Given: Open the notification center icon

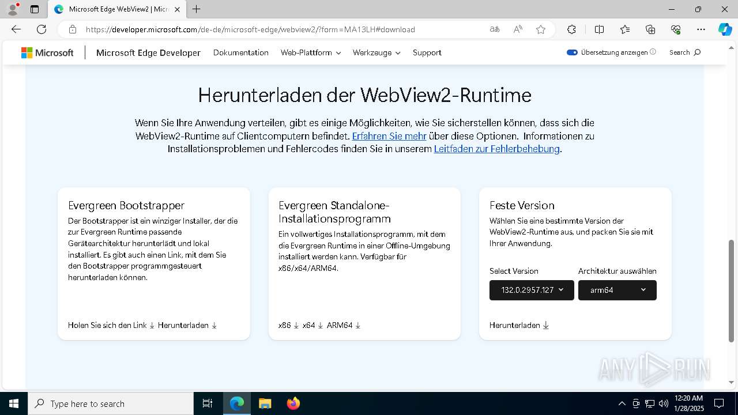Looking at the screenshot, I should 719,403.
